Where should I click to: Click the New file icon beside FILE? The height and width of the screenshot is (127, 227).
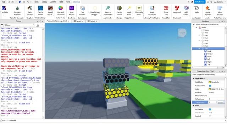(x=9, y=2)
